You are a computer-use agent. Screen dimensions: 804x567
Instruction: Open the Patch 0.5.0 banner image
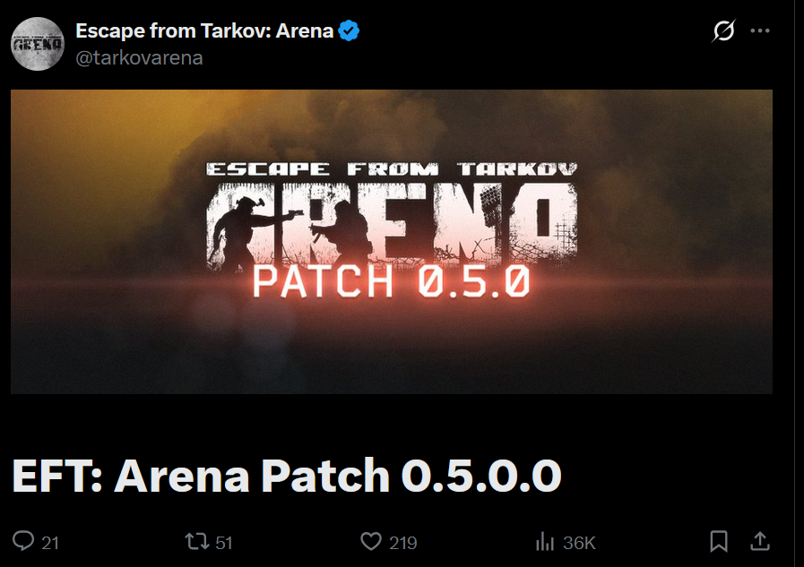coord(391,242)
